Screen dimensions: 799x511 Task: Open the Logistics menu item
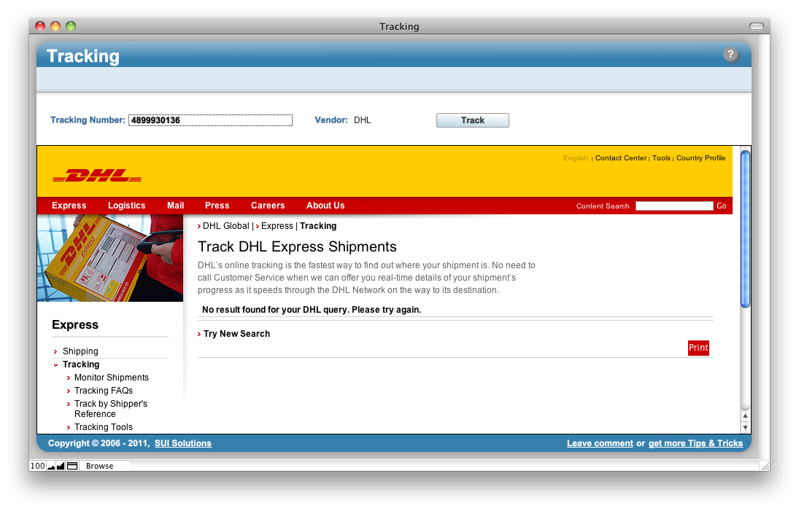126,206
